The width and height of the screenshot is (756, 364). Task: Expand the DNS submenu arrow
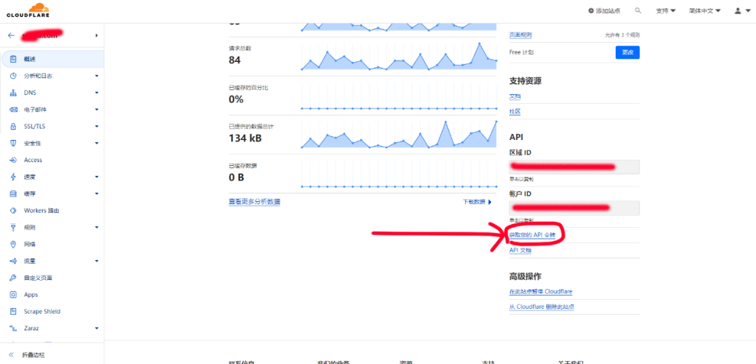point(97,92)
